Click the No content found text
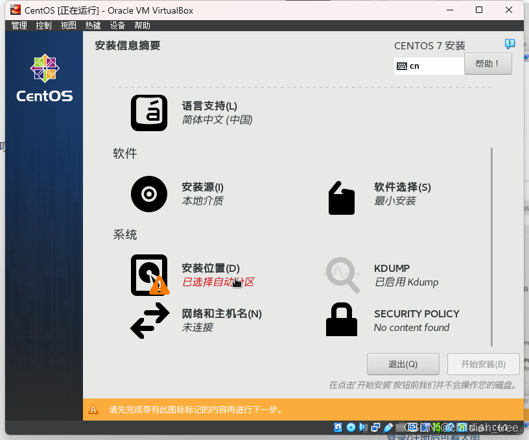529x440 pixels. click(412, 328)
